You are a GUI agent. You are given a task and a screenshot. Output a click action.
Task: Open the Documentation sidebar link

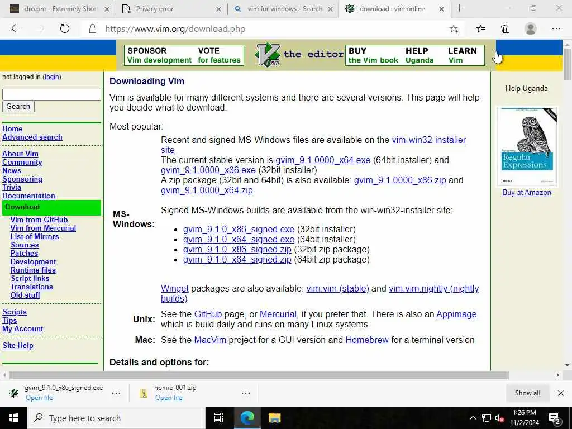pos(28,196)
